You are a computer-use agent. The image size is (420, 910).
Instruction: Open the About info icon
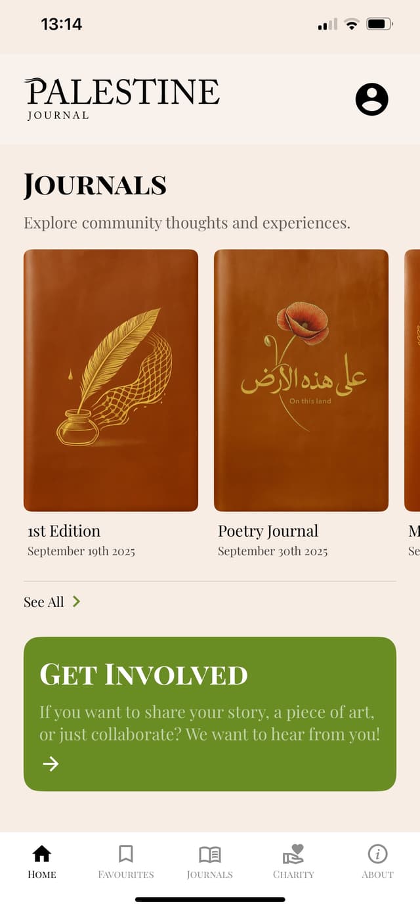pyautogui.click(x=377, y=853)
